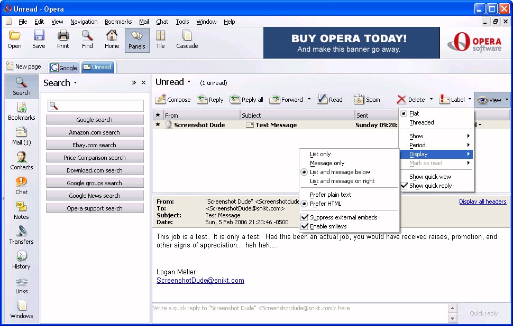Image resolution: width=513 pixels, height=326 pixels.
Task: Click the Compose mail icon
Action: (161, 99)
